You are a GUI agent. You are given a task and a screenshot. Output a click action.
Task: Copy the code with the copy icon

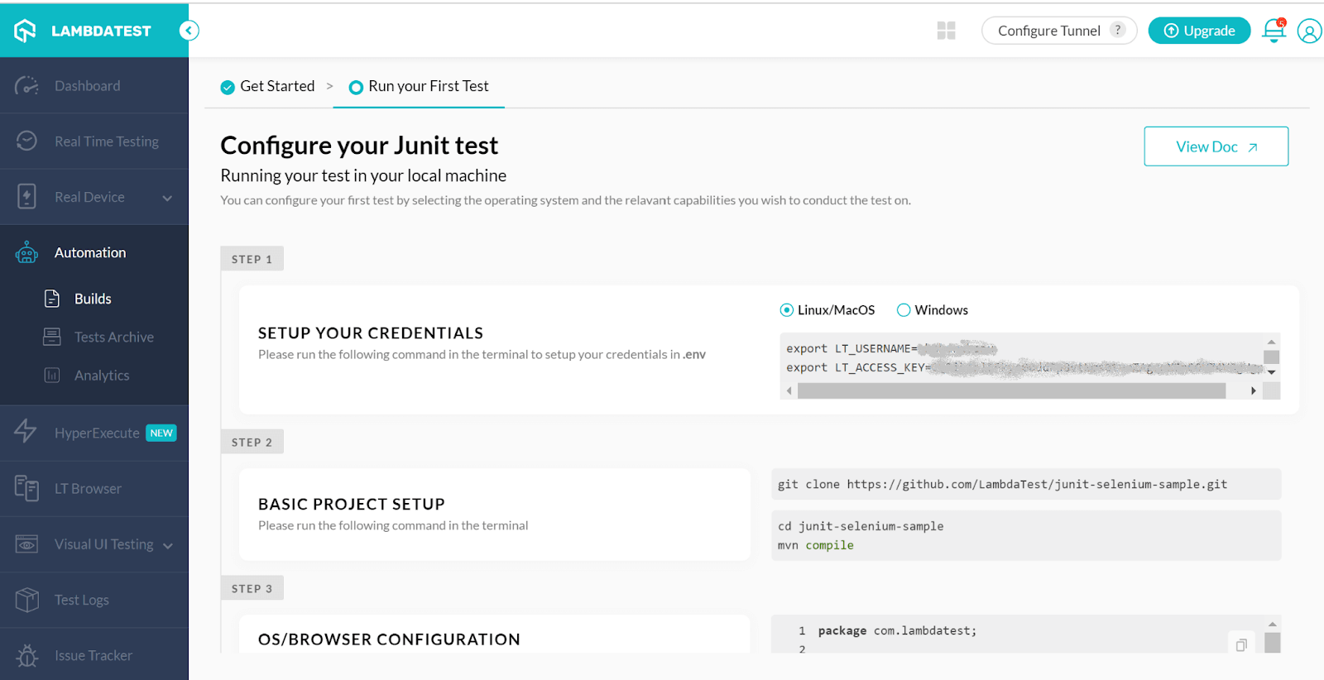pos(1241,644)
